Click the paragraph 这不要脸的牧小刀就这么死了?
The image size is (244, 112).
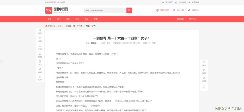click(70, 63)
